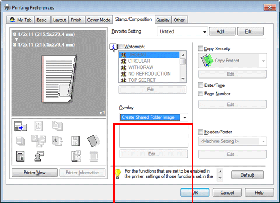Viewport: 280px width, 203px height.
Task: Click the Printer View button
Action: pyautogui.click(x=35, y=173)
